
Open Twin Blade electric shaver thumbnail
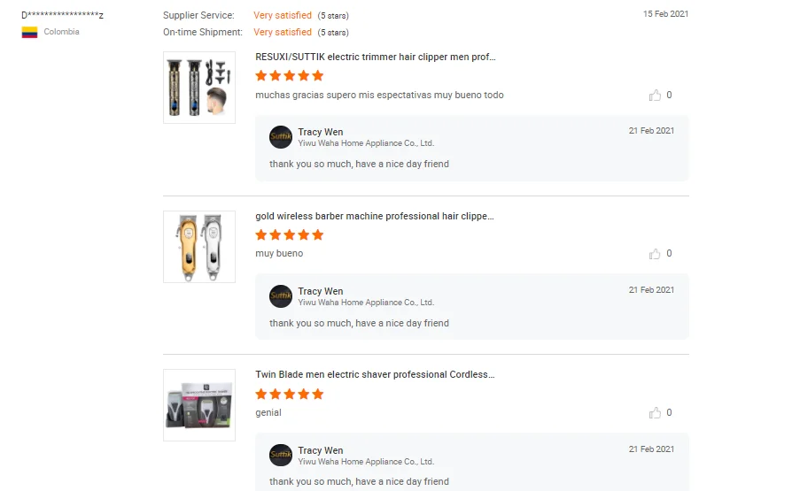click(x=199, y=405)
